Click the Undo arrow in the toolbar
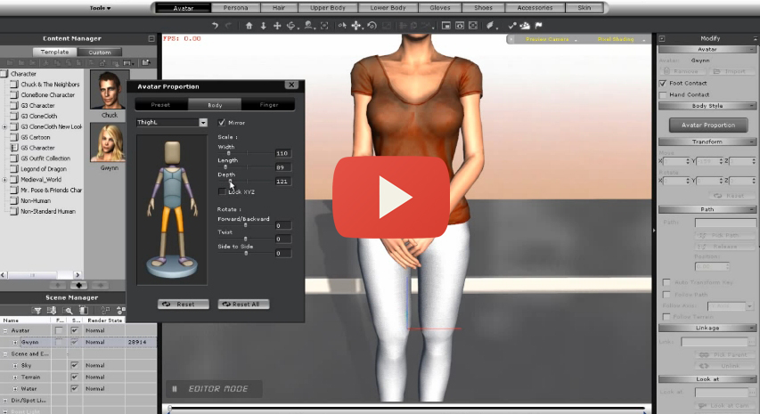 point(215,26)
